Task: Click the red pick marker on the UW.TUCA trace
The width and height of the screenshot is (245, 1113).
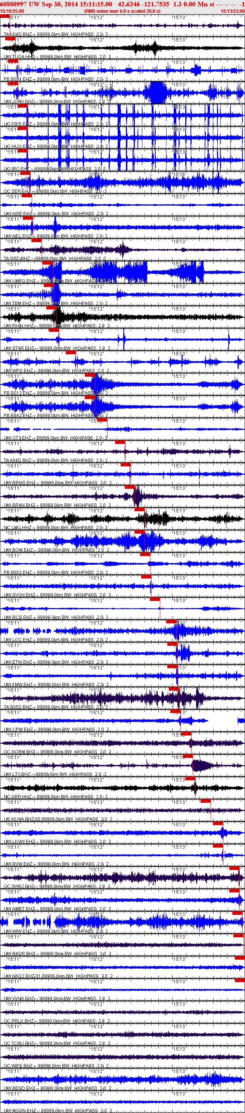Action: click(10, 38)
